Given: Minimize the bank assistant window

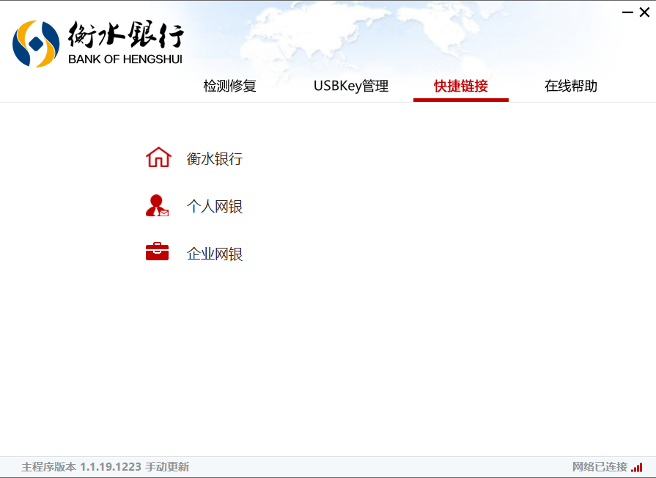Looking at the screenshot, I should coord(628,12).
